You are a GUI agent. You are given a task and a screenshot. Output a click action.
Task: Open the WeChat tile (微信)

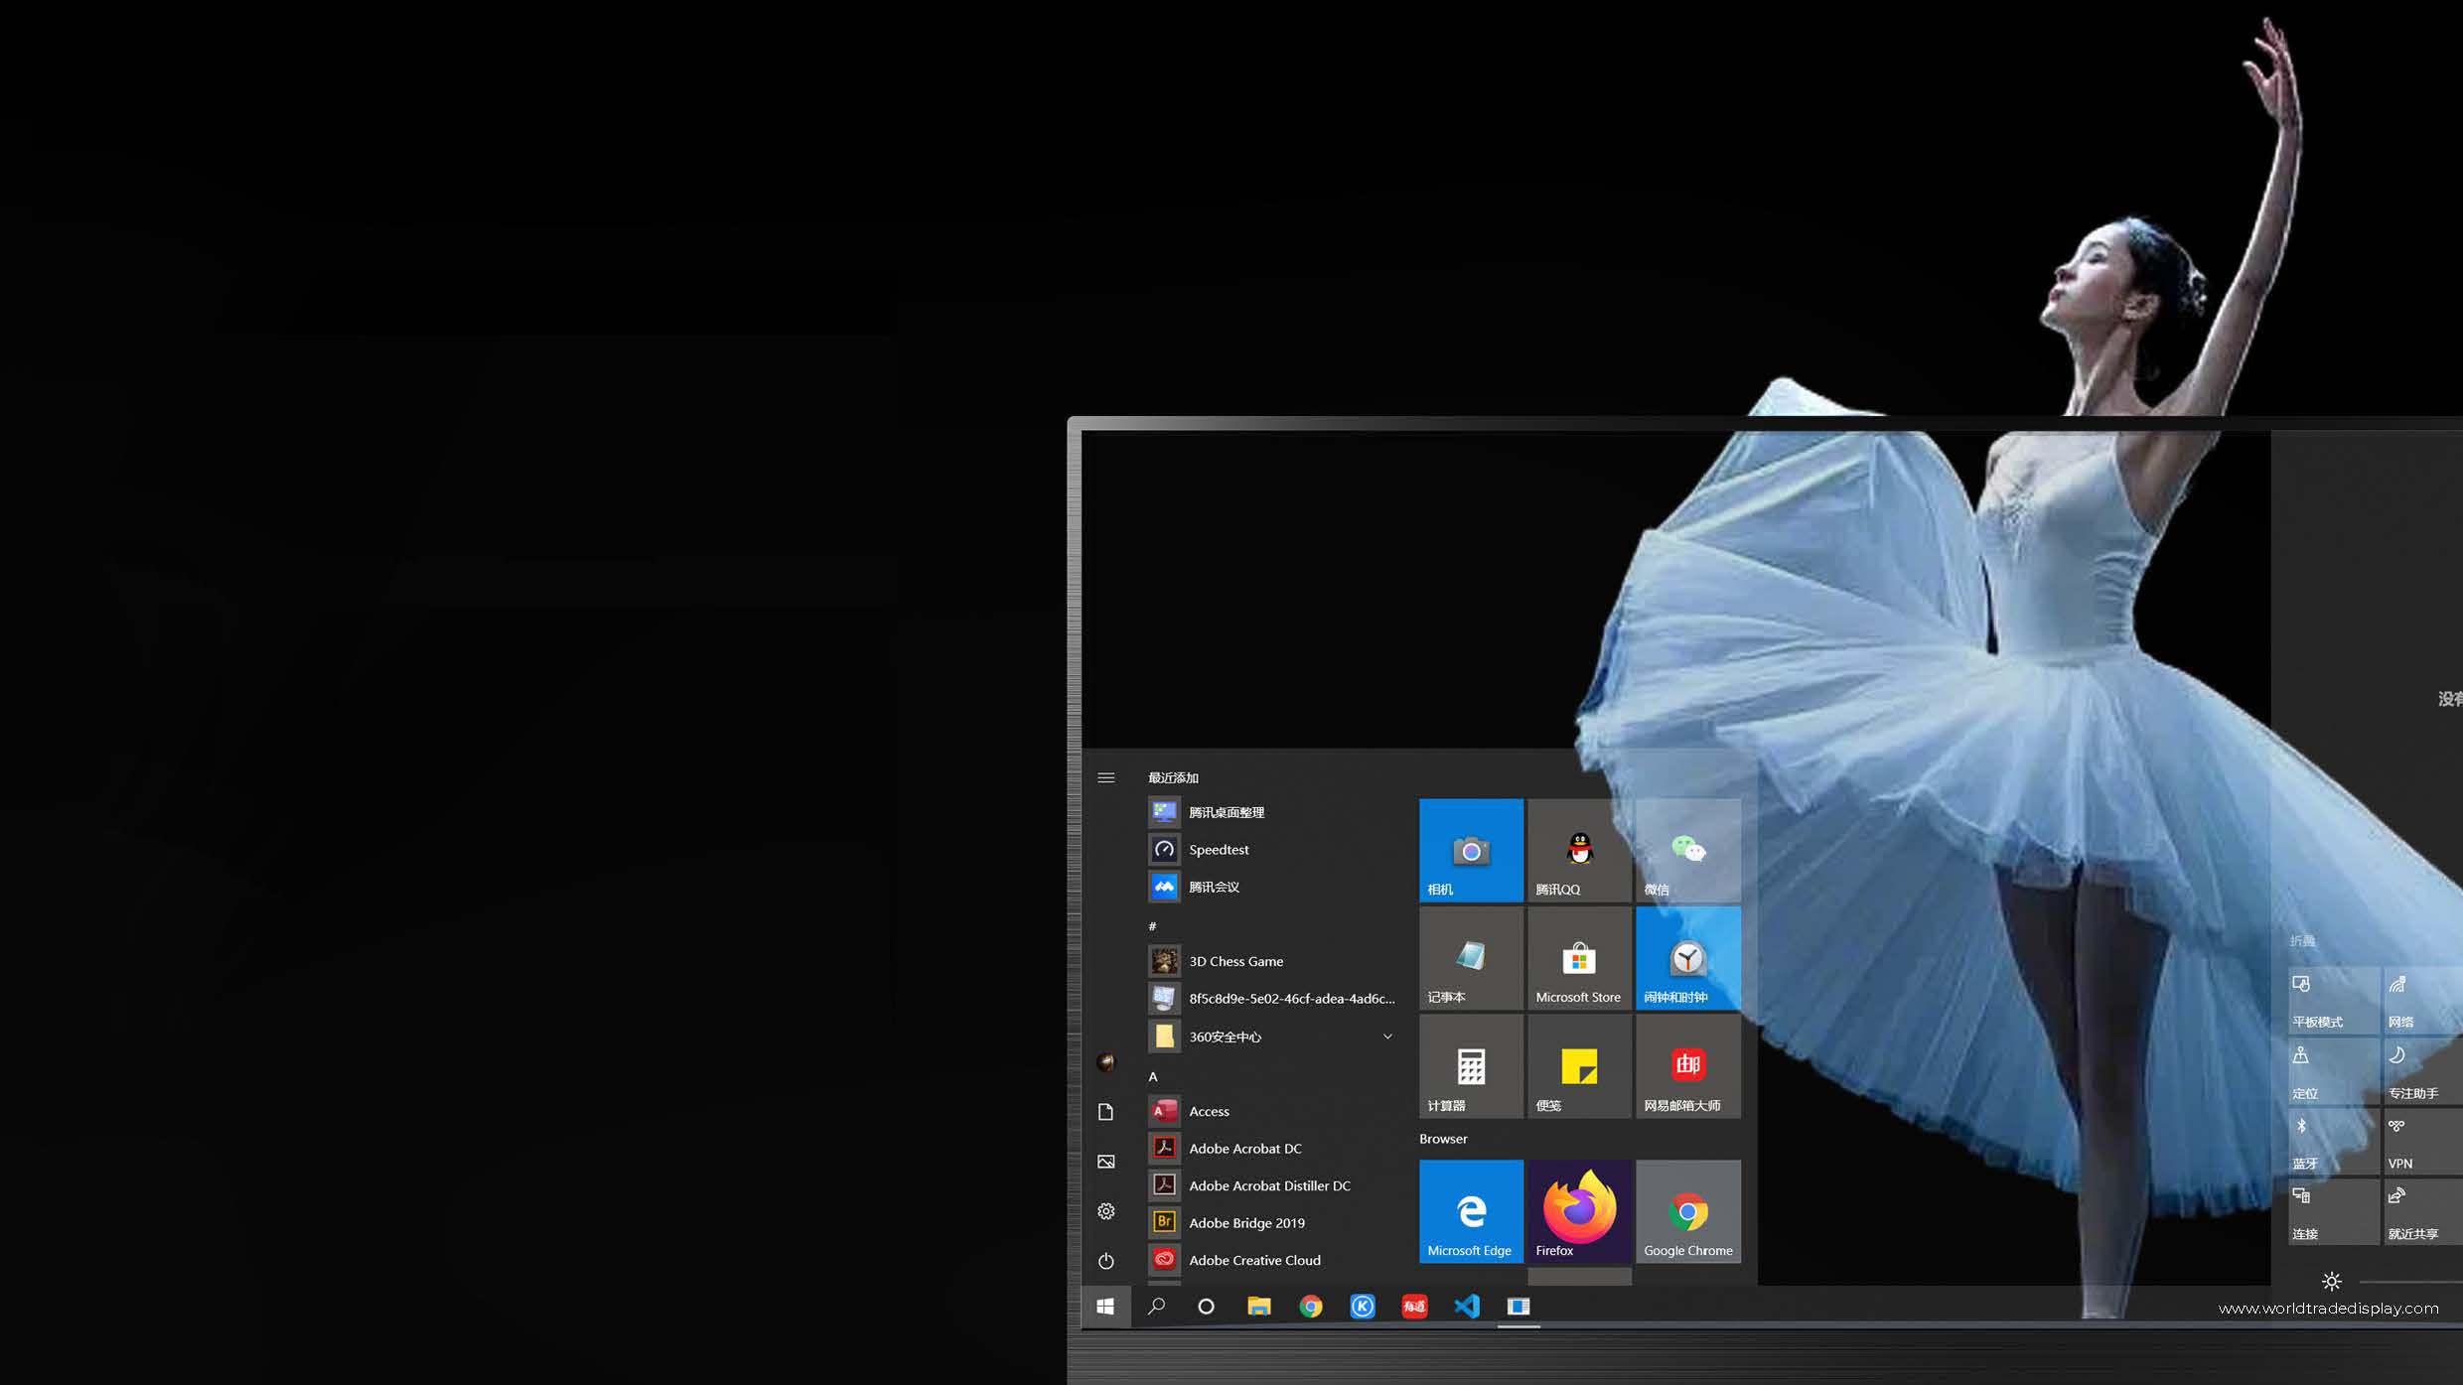point(1687,851)
